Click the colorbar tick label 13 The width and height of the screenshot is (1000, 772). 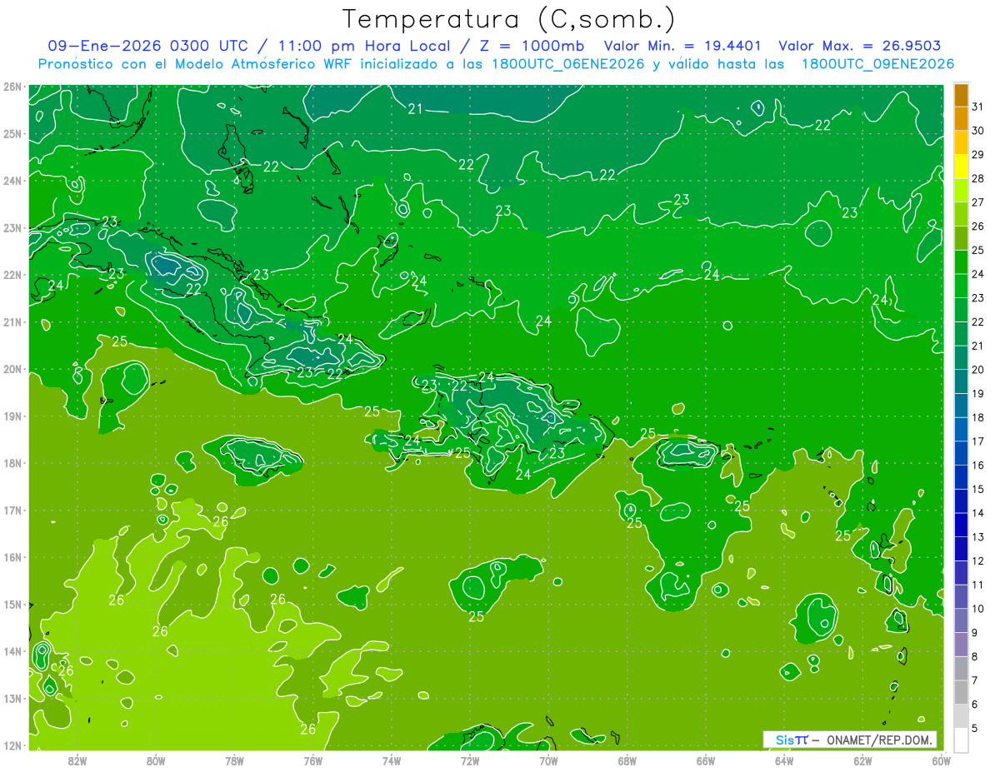click(978, 537)
